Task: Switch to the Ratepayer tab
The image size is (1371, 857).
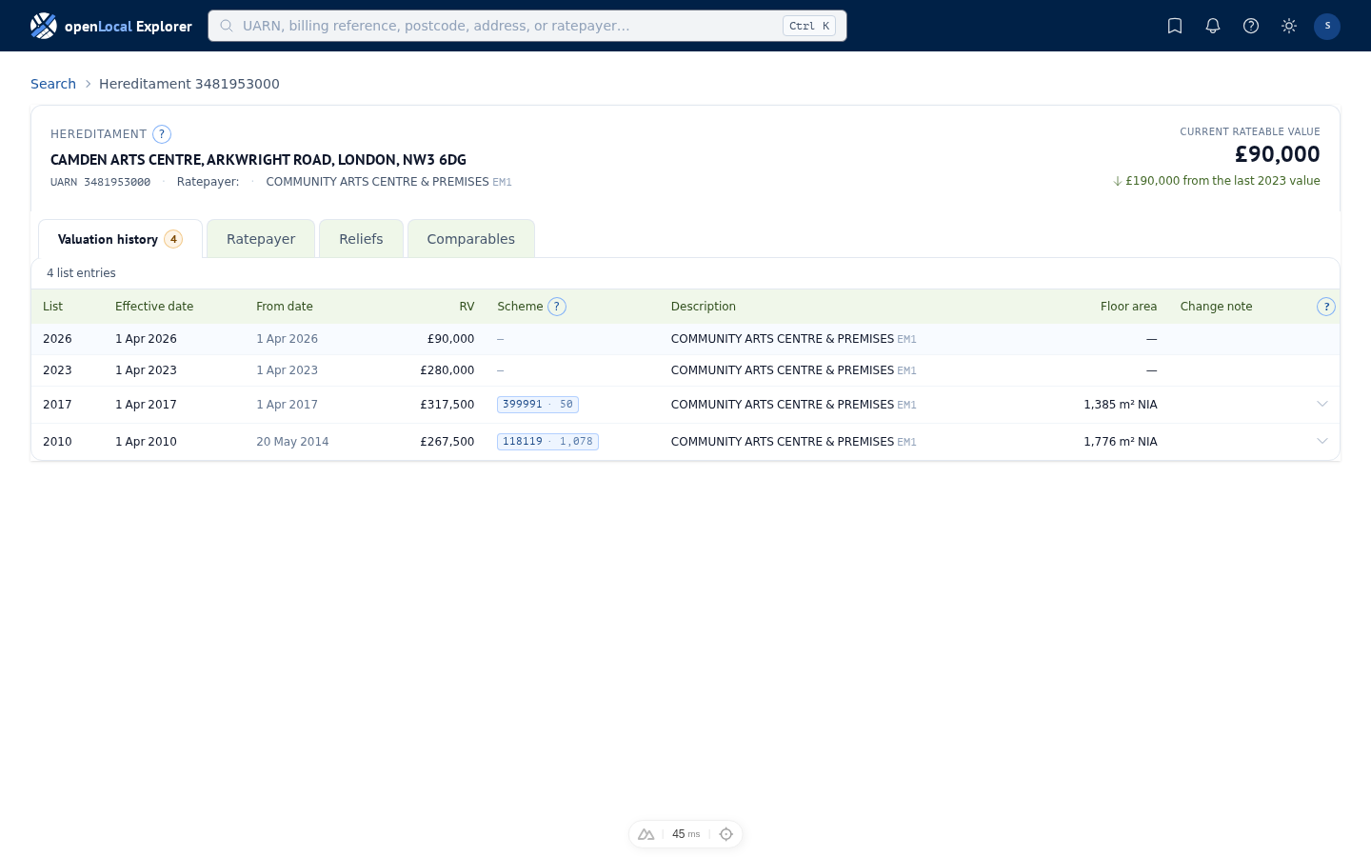Action: click(x=261, y=239)
